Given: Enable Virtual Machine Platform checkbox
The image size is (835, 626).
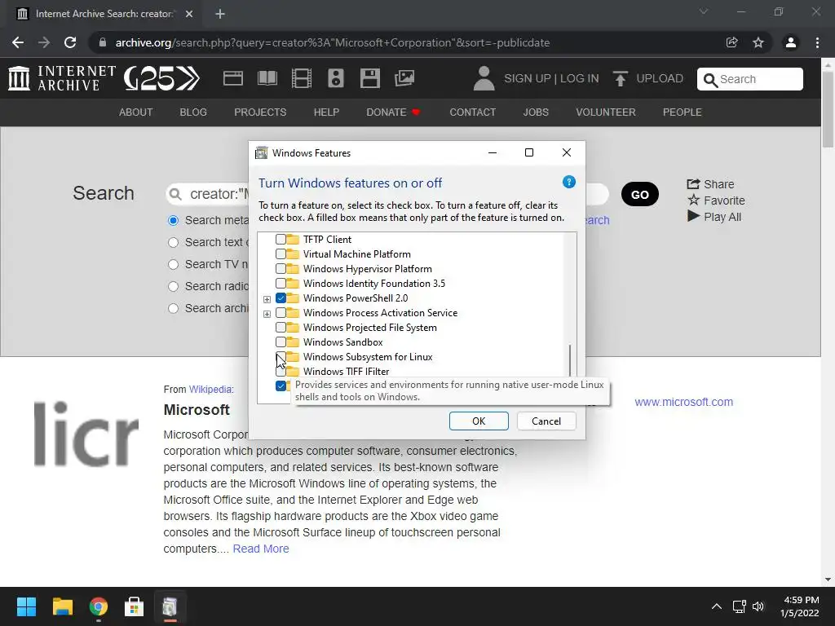Looking at the screenshot, I should coord(281,254).
